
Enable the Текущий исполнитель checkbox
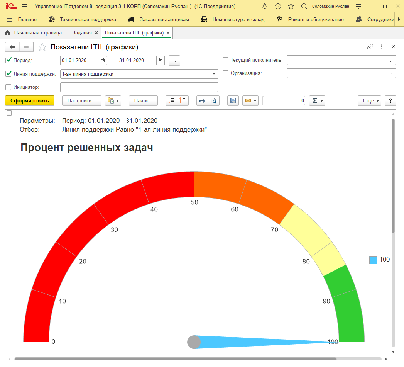coord(226,60)
